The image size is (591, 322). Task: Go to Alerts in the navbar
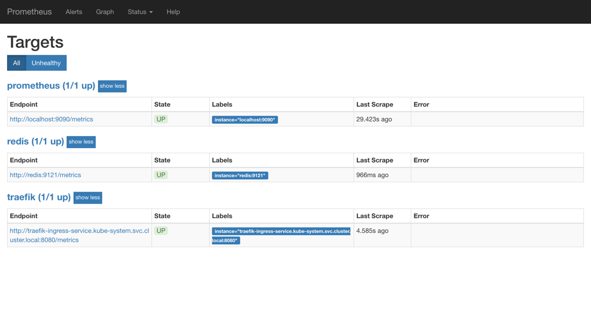pyautogui.click(x=74, y=12)
